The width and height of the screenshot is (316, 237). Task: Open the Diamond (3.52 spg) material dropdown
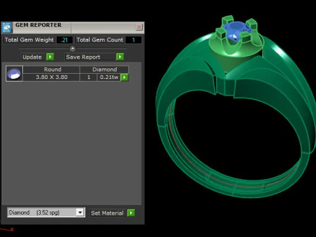click(80, 213)
